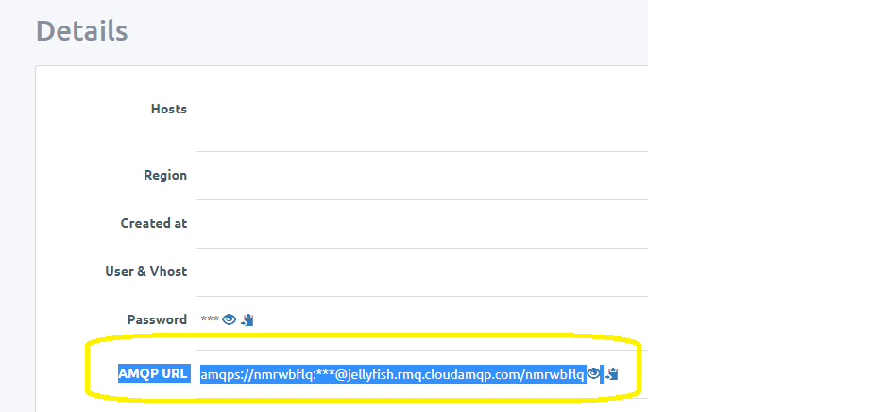
Task: Copy the Password using its clipboard icon
Action: (247, 319)
